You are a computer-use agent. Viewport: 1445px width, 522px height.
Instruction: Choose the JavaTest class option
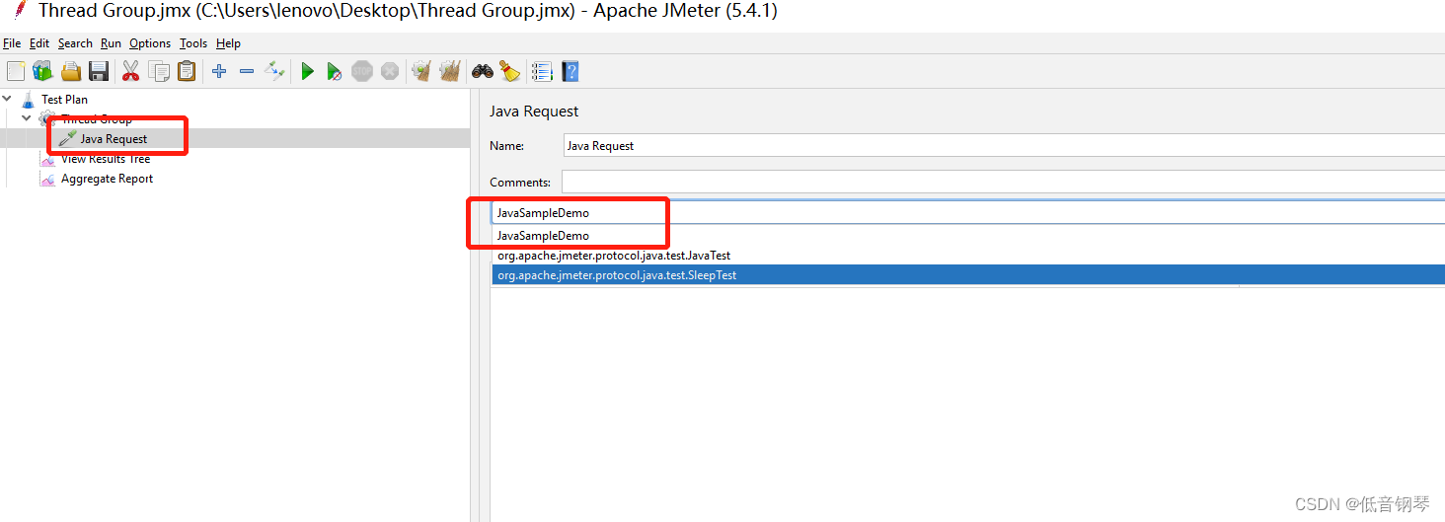[x=968, y=256]
